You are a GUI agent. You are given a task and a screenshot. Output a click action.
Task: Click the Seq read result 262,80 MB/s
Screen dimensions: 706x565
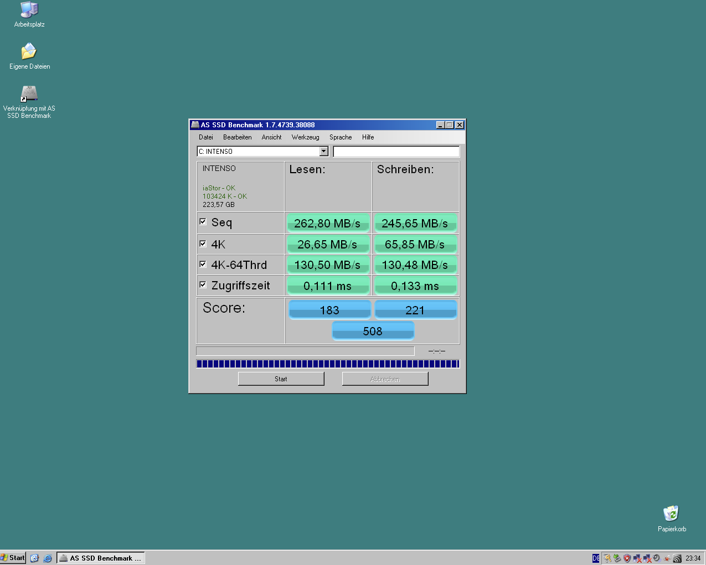pos(327,223)
